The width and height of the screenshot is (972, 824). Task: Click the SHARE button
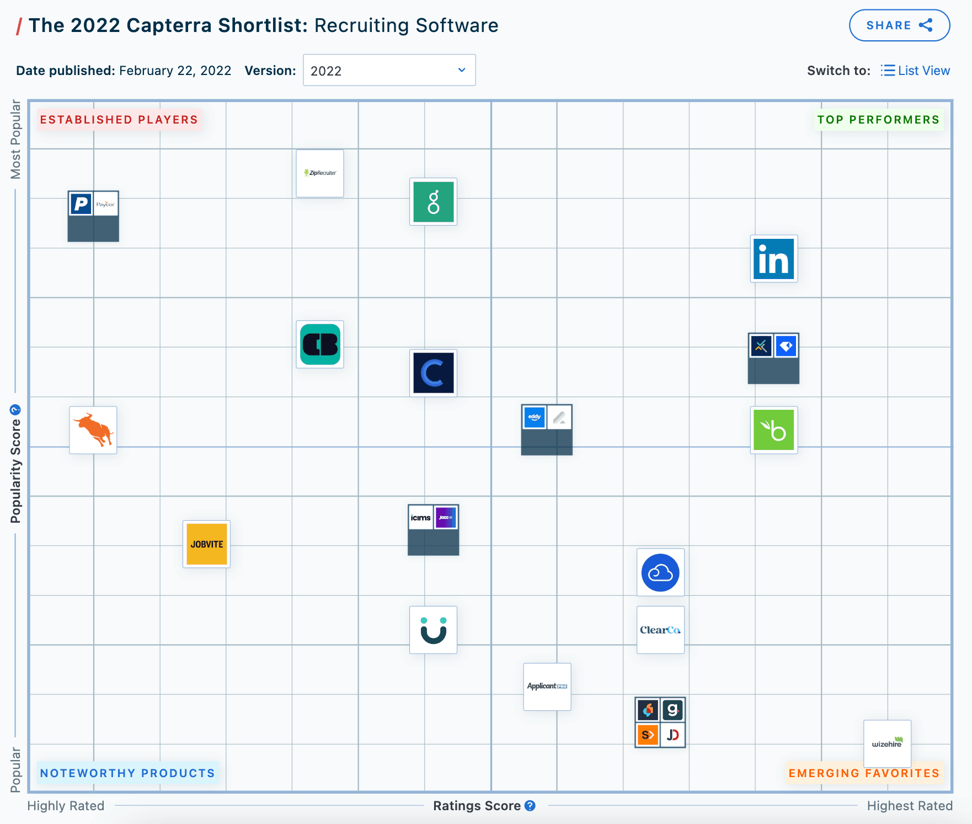(x=899, y=25)
